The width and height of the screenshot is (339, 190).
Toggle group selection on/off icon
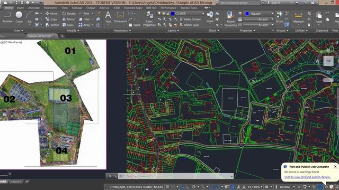click(287, 25)
